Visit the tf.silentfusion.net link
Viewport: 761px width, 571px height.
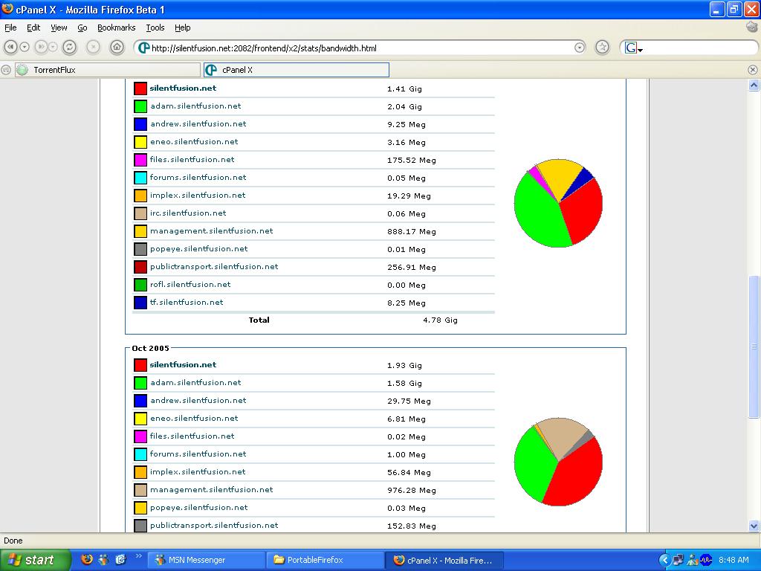(x=187, y=303)
